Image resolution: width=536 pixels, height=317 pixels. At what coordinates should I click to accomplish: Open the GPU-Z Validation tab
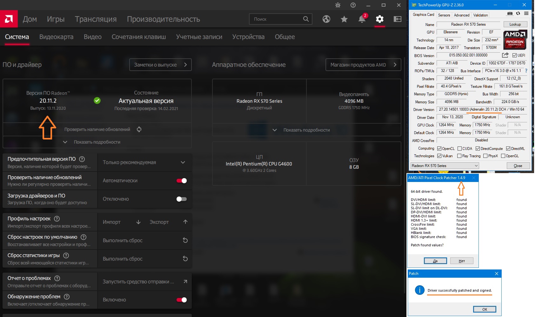pyautogui.click(x=480, y=15)
